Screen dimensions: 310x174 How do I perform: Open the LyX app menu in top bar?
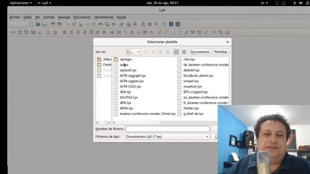pyautogui.click(x=44, y=3)
